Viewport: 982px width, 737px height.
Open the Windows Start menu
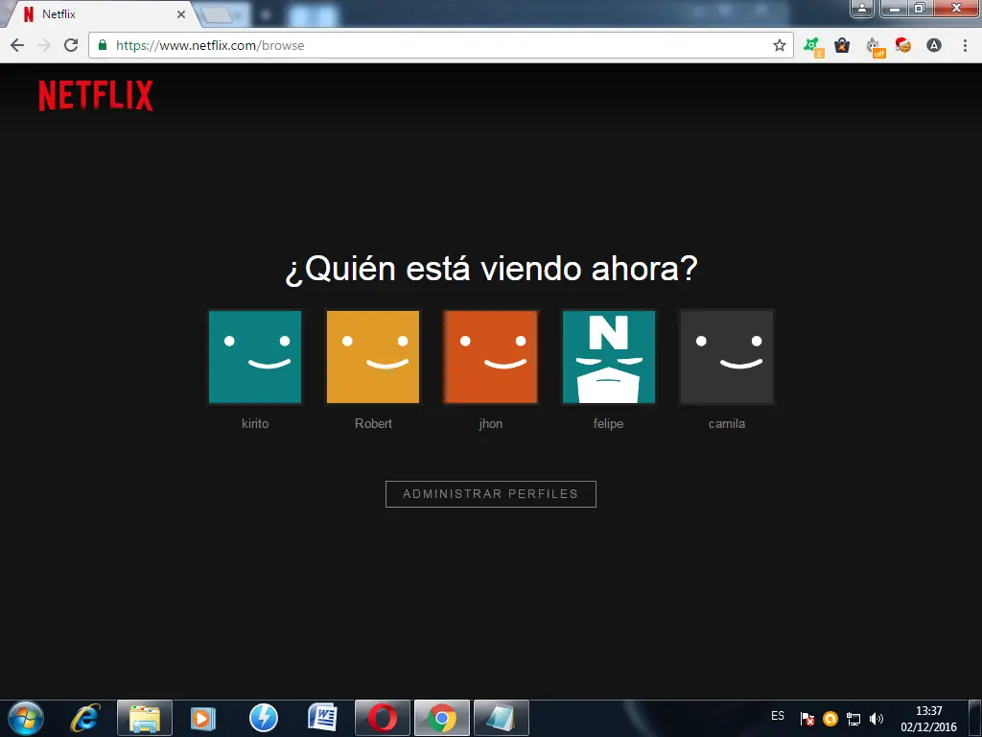pos(26,718)
